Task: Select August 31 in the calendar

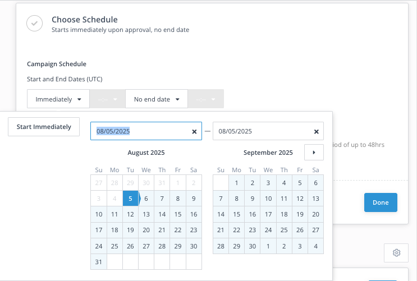Action: (99, 262)
